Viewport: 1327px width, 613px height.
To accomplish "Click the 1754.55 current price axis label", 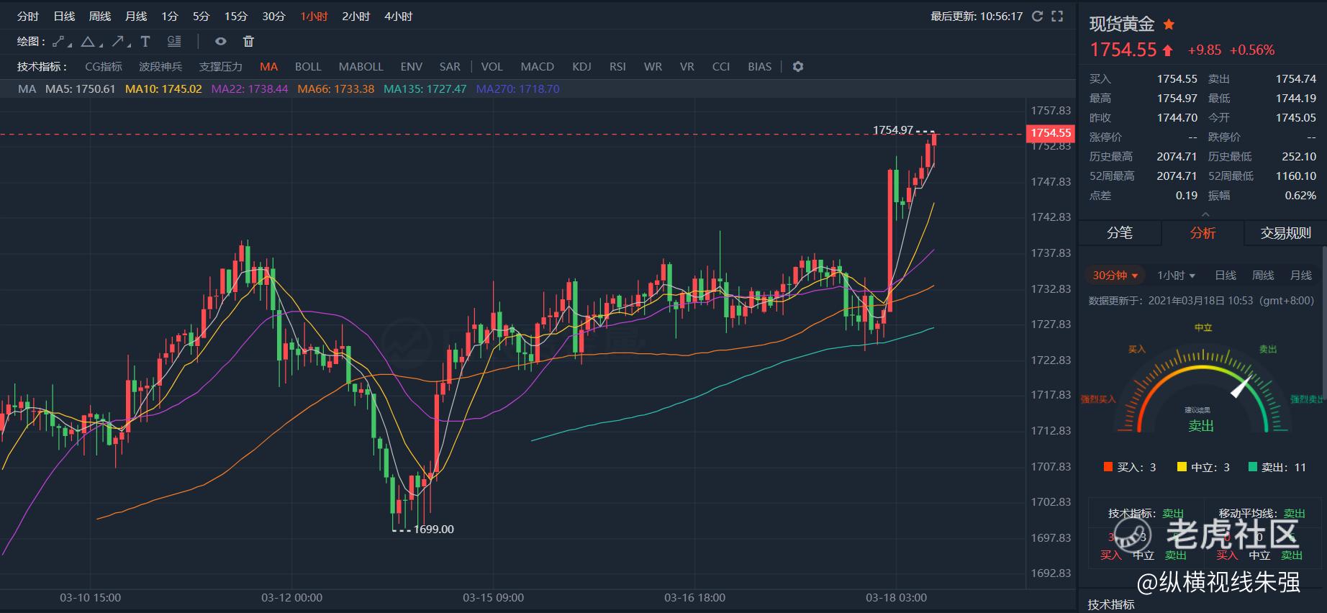I will (1051, 133).
